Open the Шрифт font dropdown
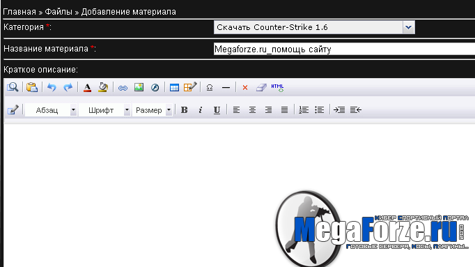 click(x=104, y=110)
